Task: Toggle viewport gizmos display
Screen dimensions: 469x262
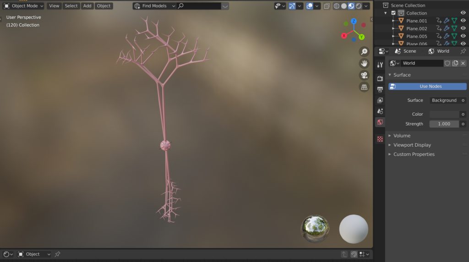Action: click(292, 6)
